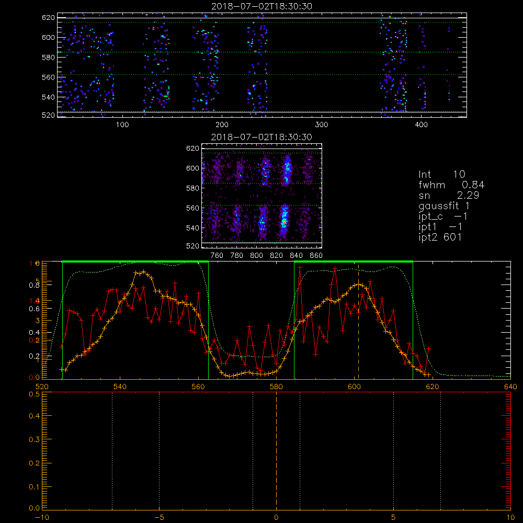Image resolution: width=523 pixels, height=523 pixels.
Task: Click the '540' x-axis label of the profile plot
Action: tap(120, 387)
